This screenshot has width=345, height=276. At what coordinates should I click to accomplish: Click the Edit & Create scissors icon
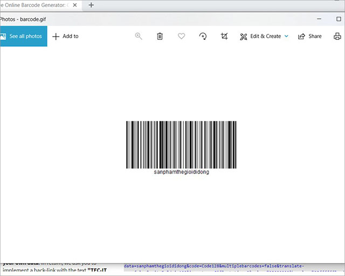tap(243, 37)
